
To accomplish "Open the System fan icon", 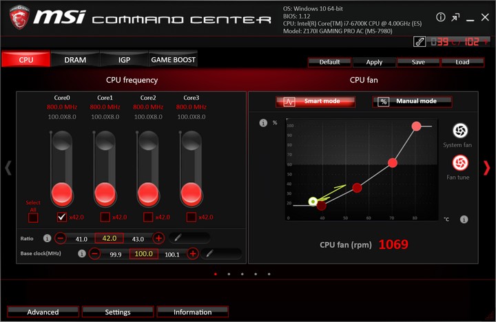I will coord(460,131).
